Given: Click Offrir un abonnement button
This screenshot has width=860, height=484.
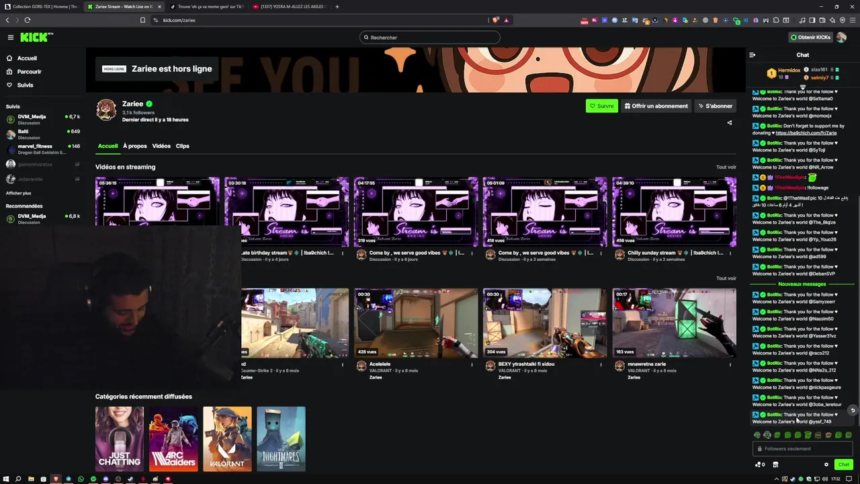Looking at the screenshot, I should click(656, 106).
